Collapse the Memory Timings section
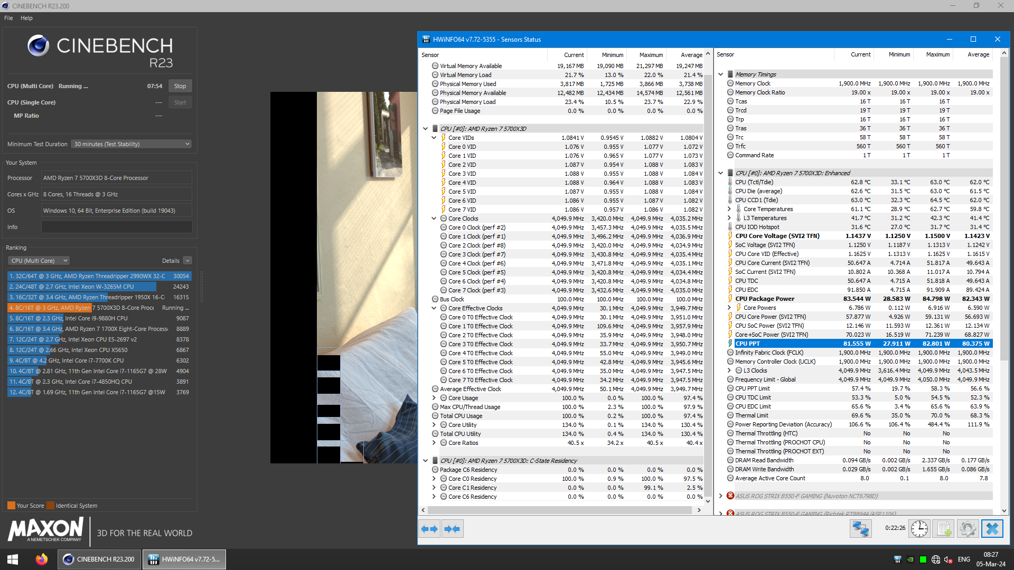This screenshot has height=570, width=1014. click(x=721, y=74)
